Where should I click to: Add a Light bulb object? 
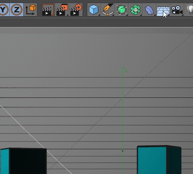tap(190, 10)
